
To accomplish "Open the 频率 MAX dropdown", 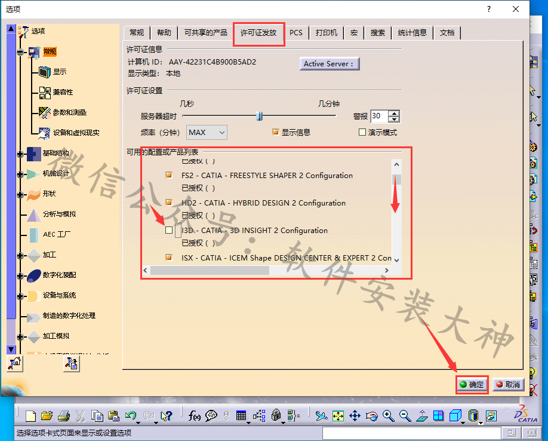I will point(207,133).
